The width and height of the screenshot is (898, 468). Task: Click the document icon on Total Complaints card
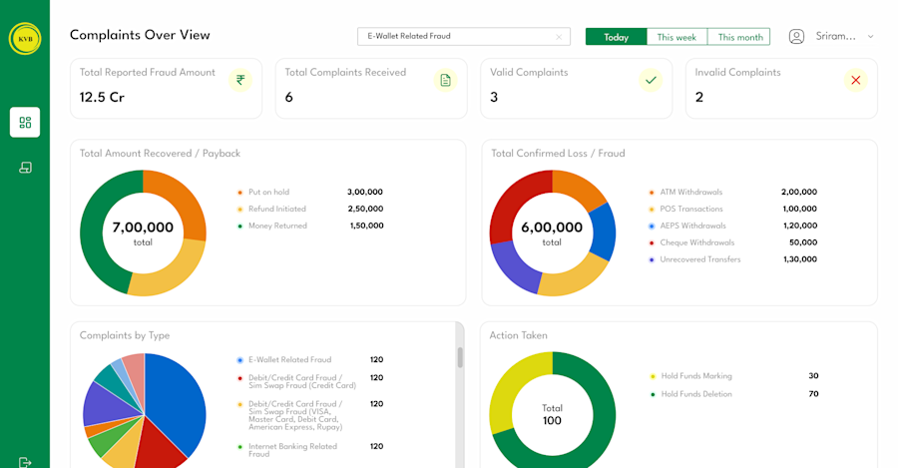446,80
